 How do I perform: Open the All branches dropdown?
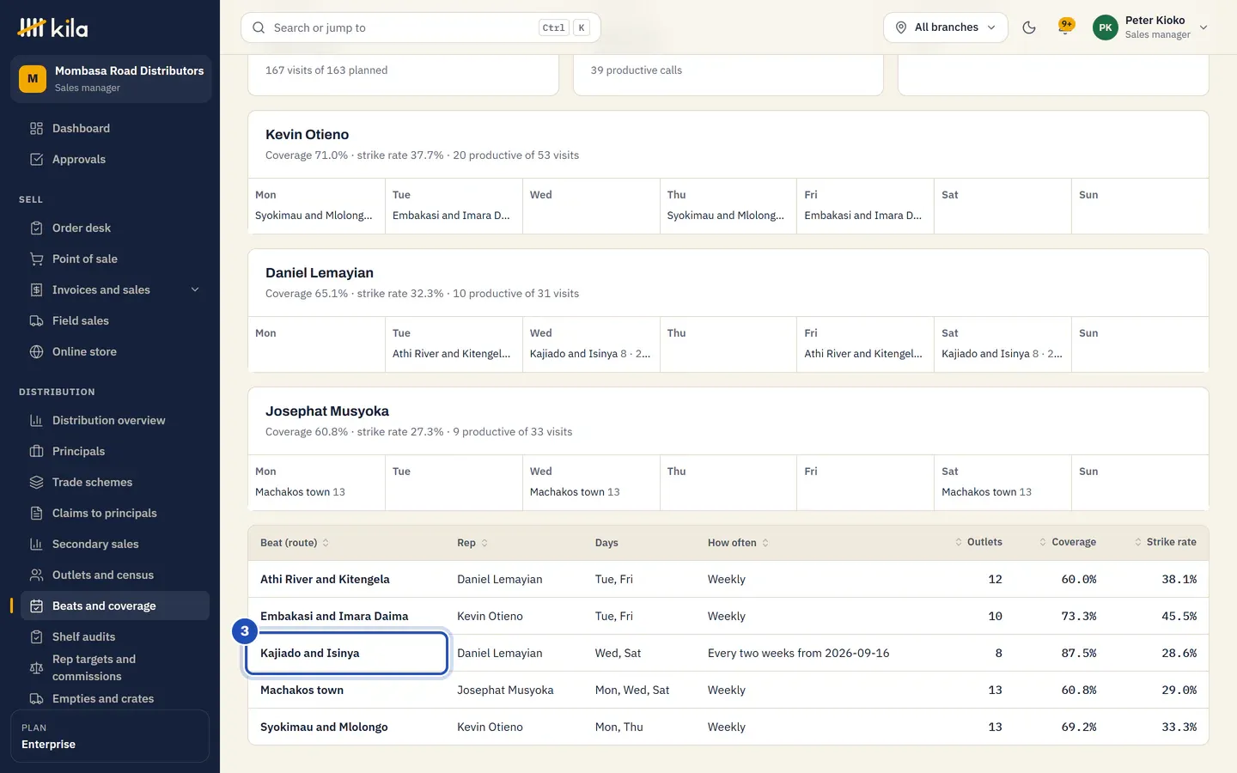pyautogui.click(x=945, y=27)
